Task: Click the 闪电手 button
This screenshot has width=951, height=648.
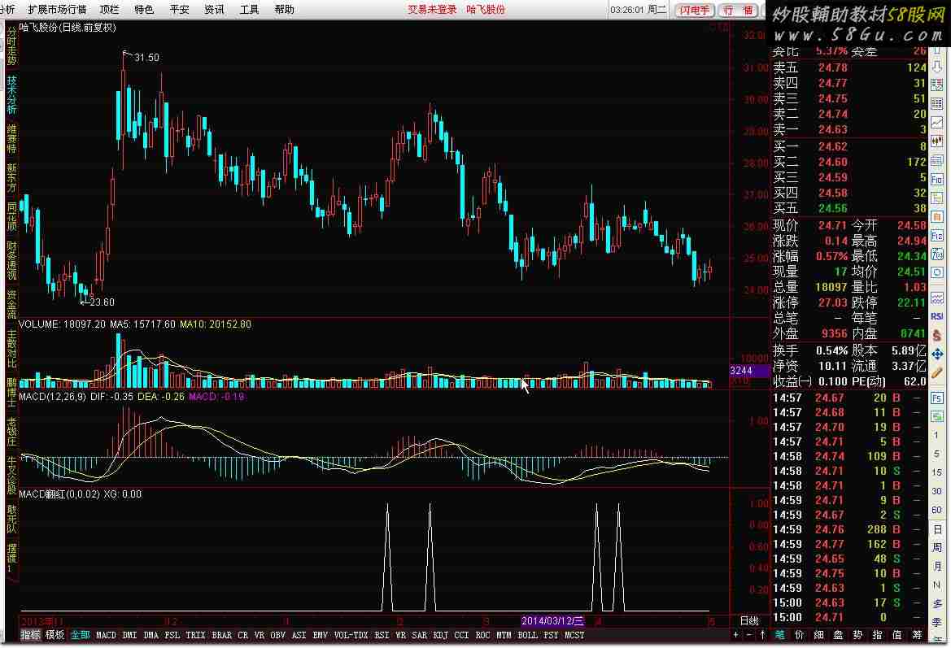Action: click(695, 10)
